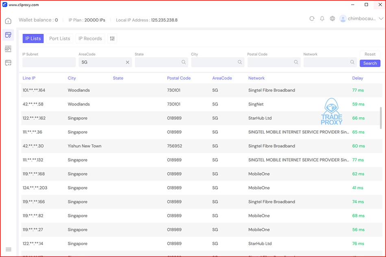Image resolution: width=386 pixels, height=257 pixels.
Task: Select row with IP 111.**.**.132
Action: [x=202, y=160]
